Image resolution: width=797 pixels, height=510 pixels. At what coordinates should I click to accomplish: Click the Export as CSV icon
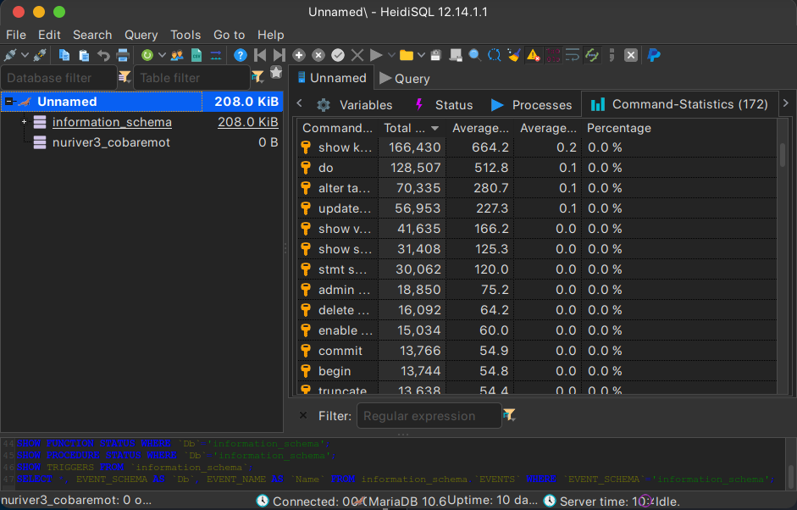point(196,55)
